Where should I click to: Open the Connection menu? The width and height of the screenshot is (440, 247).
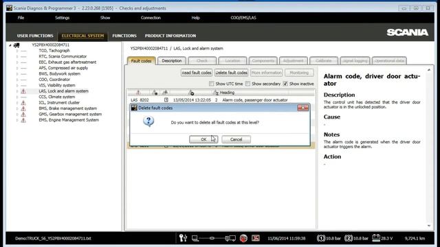tap(151, 18)
